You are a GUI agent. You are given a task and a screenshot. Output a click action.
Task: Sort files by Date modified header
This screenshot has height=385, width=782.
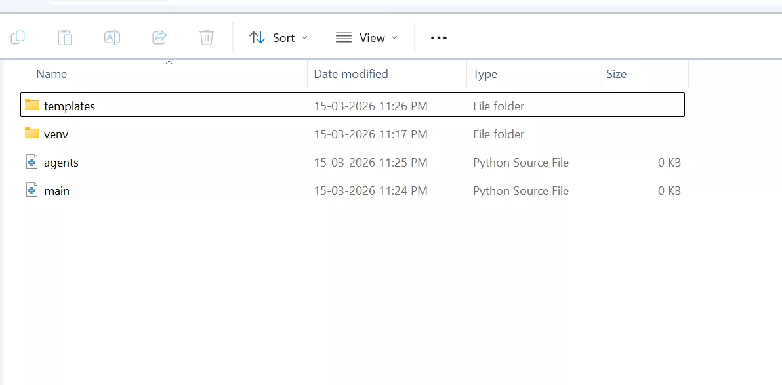click(350, 73)
